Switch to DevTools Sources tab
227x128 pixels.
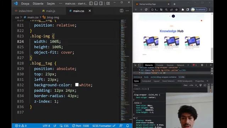click(x=170, y=65)
